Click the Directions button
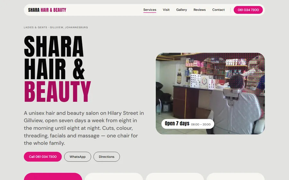 (107, 157)
